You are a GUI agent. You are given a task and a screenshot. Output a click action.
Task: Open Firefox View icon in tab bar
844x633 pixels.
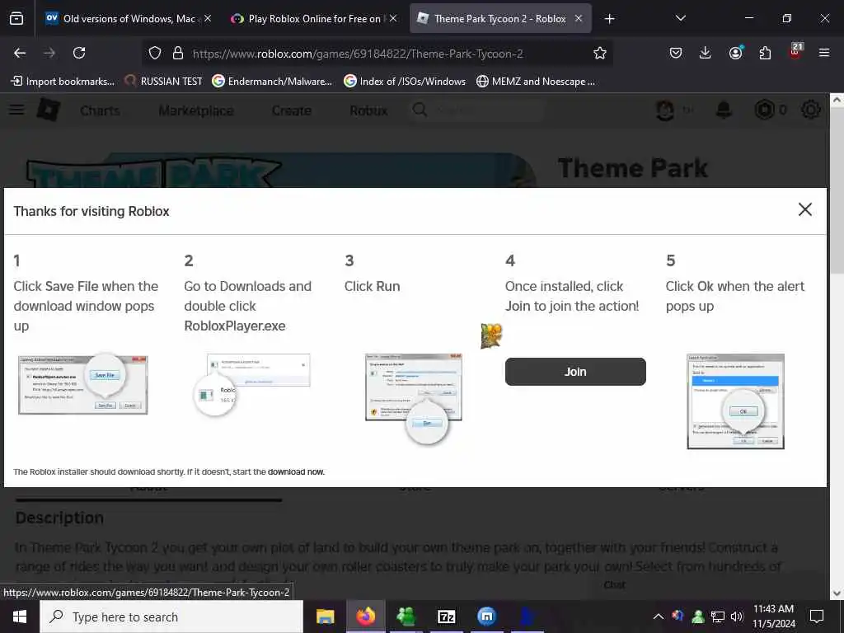coord(16,19)
